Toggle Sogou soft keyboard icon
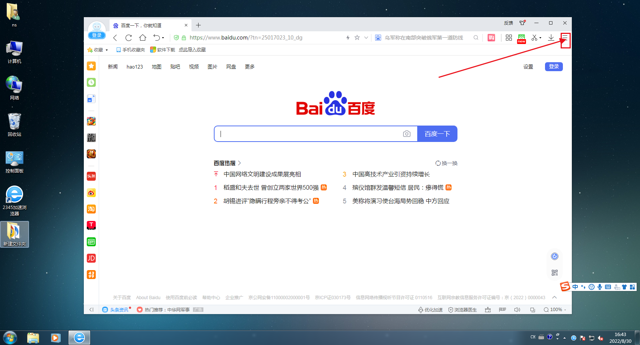 tap(608, 287)
